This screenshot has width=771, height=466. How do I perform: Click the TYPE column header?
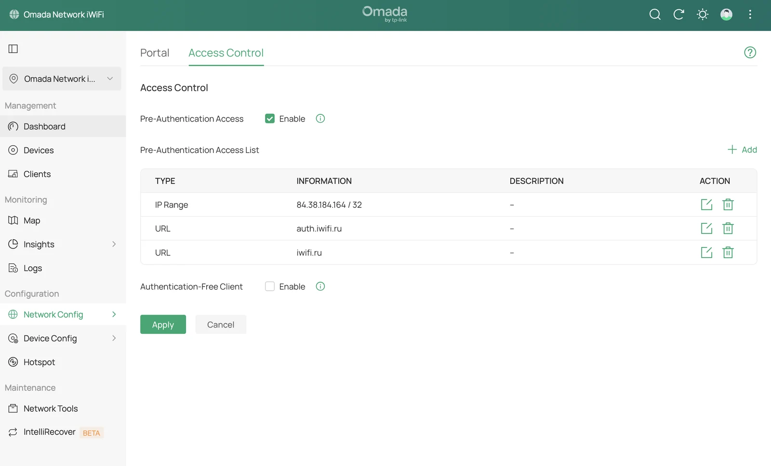click(165, 181)
